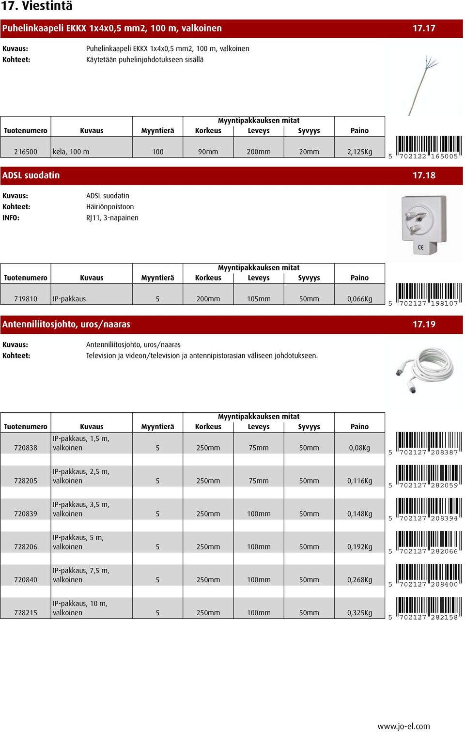Select section number 17.18
The width and height of the screenshot is (465, 732).
(424, 175)
